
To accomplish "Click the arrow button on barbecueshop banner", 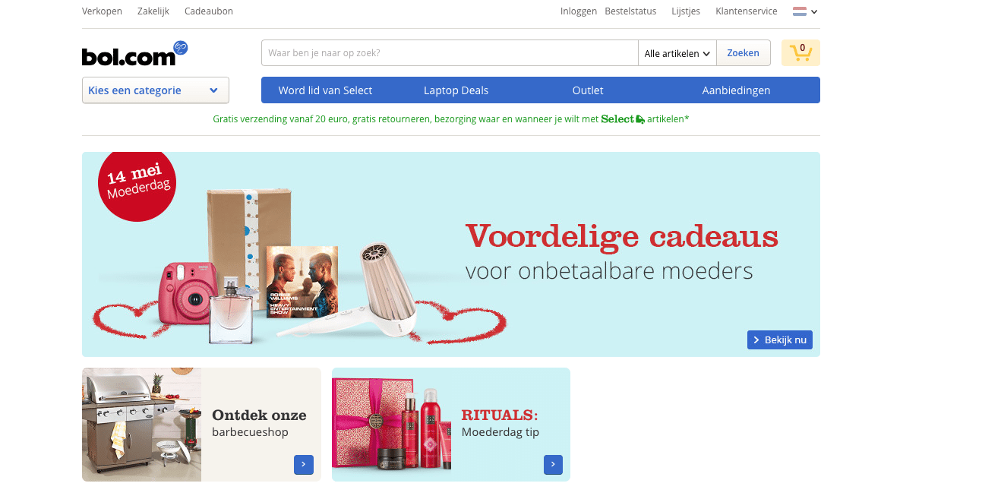I will pos(303,464).
